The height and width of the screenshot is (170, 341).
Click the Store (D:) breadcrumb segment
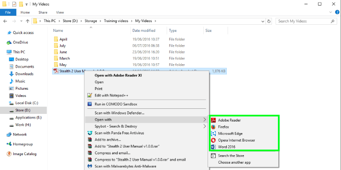click(70, 21)
